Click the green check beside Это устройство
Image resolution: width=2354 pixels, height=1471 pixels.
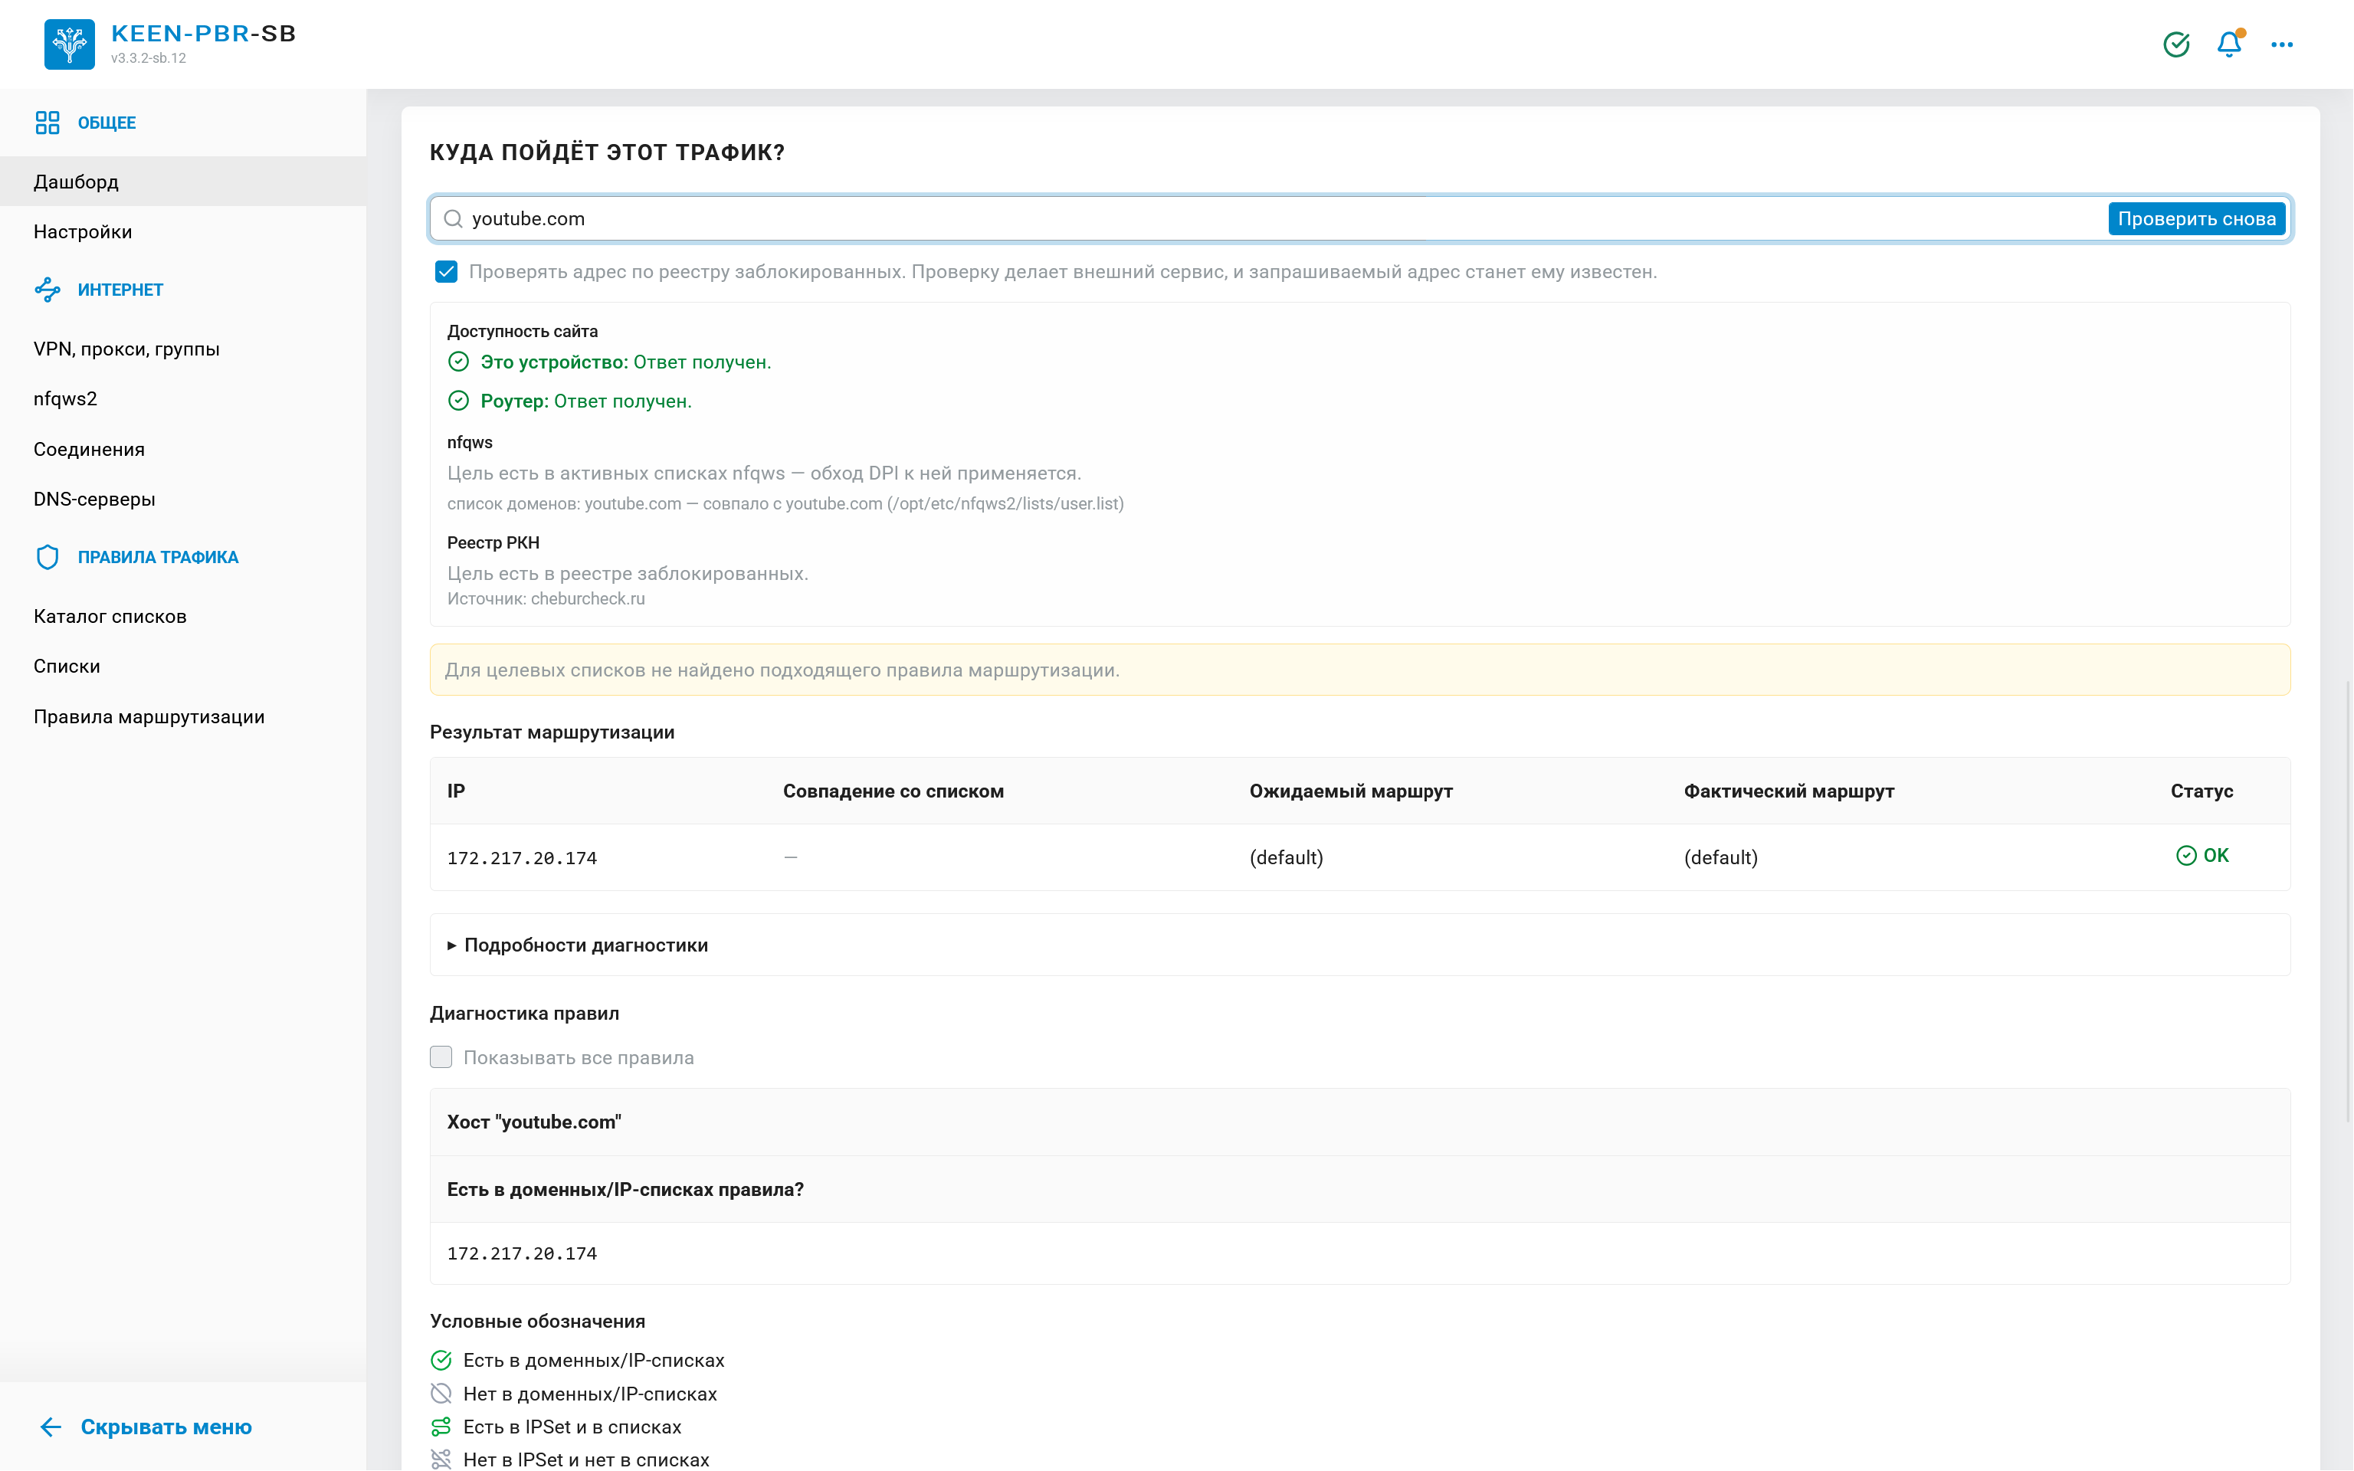point(458,362)
